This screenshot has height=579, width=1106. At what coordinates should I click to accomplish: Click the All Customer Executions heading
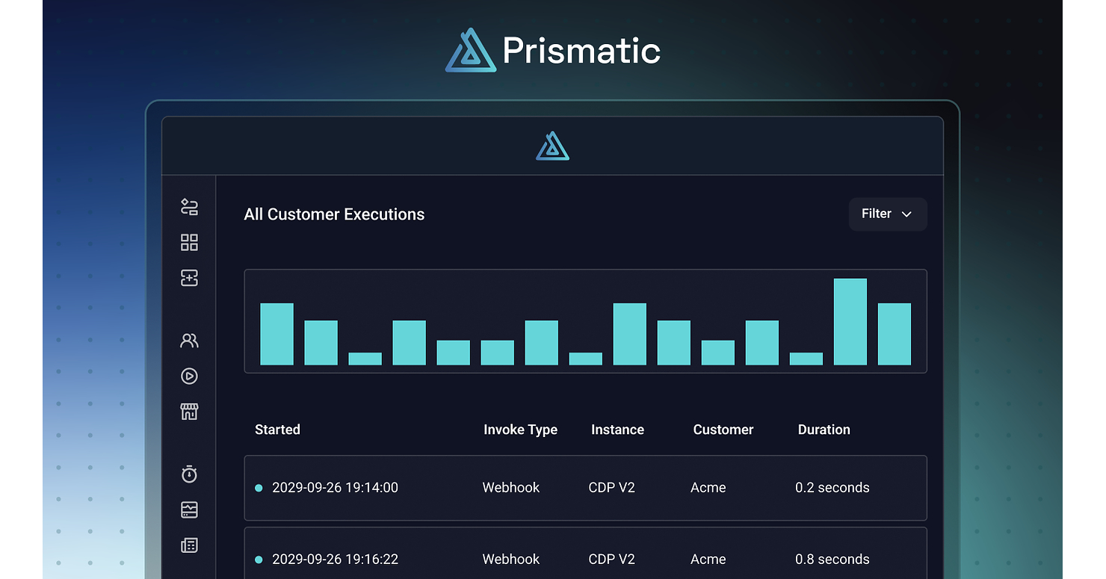click(334, 214)
